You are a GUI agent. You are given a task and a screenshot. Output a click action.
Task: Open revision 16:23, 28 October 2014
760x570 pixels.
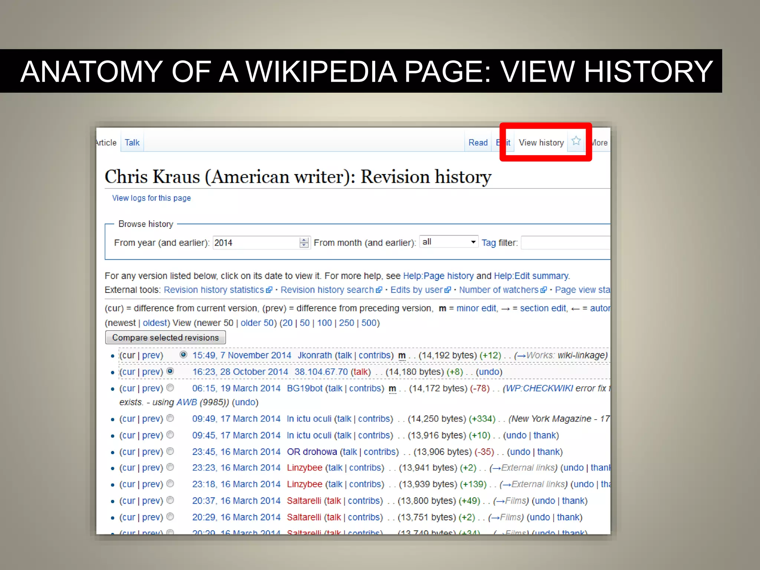pyautogui.click(x=240, y=372)
